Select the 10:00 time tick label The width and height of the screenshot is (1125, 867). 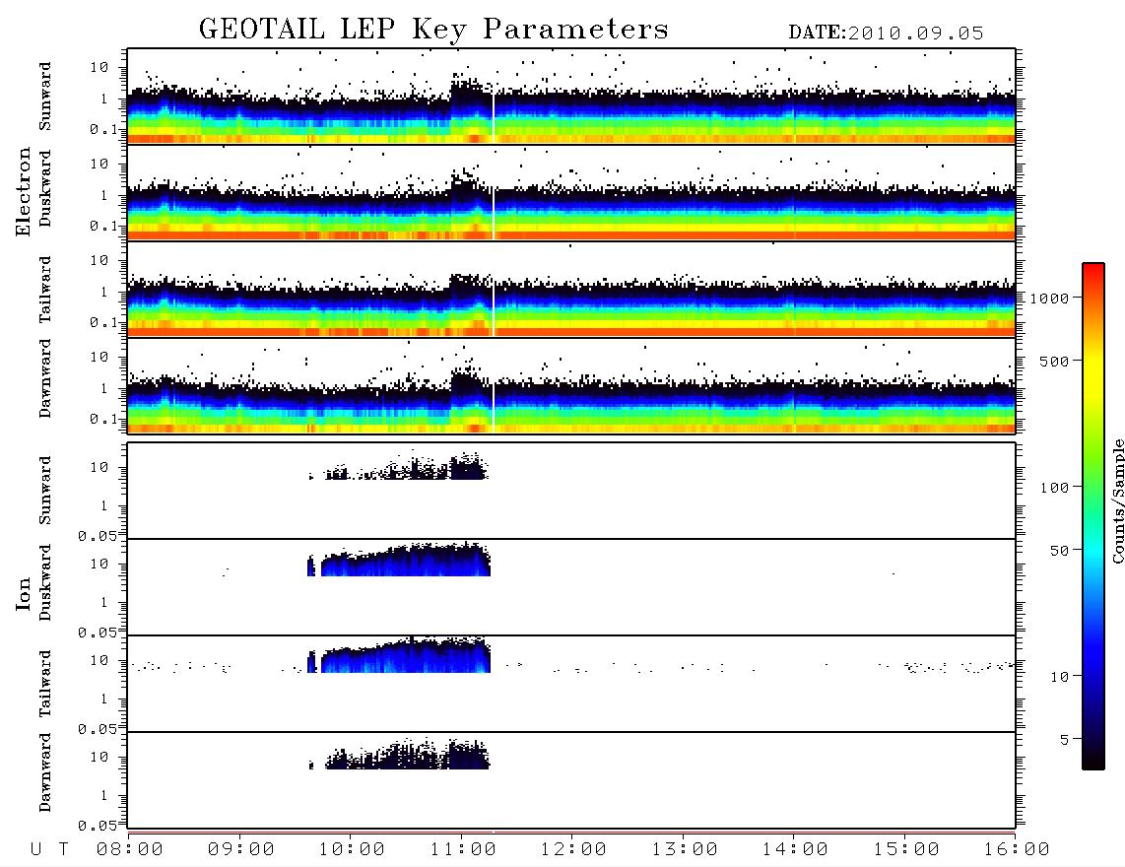352,849
